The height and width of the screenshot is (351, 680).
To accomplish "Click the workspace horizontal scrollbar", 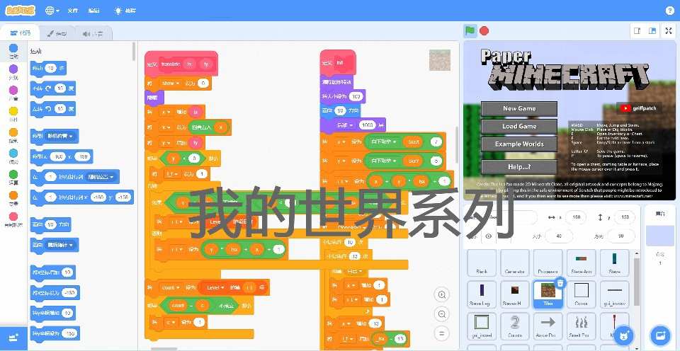I will [164, 349].
